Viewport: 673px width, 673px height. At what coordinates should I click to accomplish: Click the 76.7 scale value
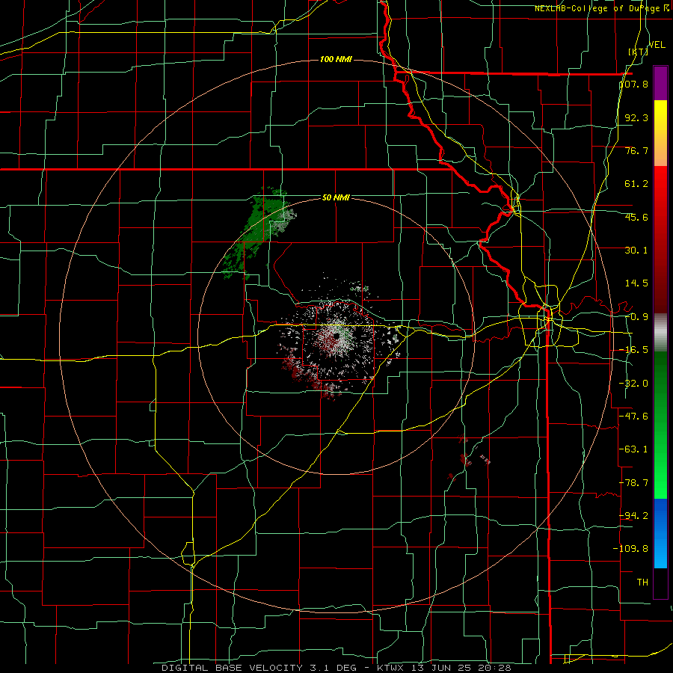(636, 150)
